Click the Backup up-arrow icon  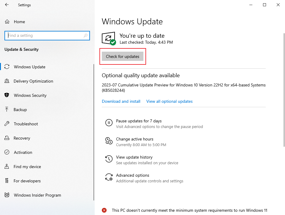click(x=7, y=109)
